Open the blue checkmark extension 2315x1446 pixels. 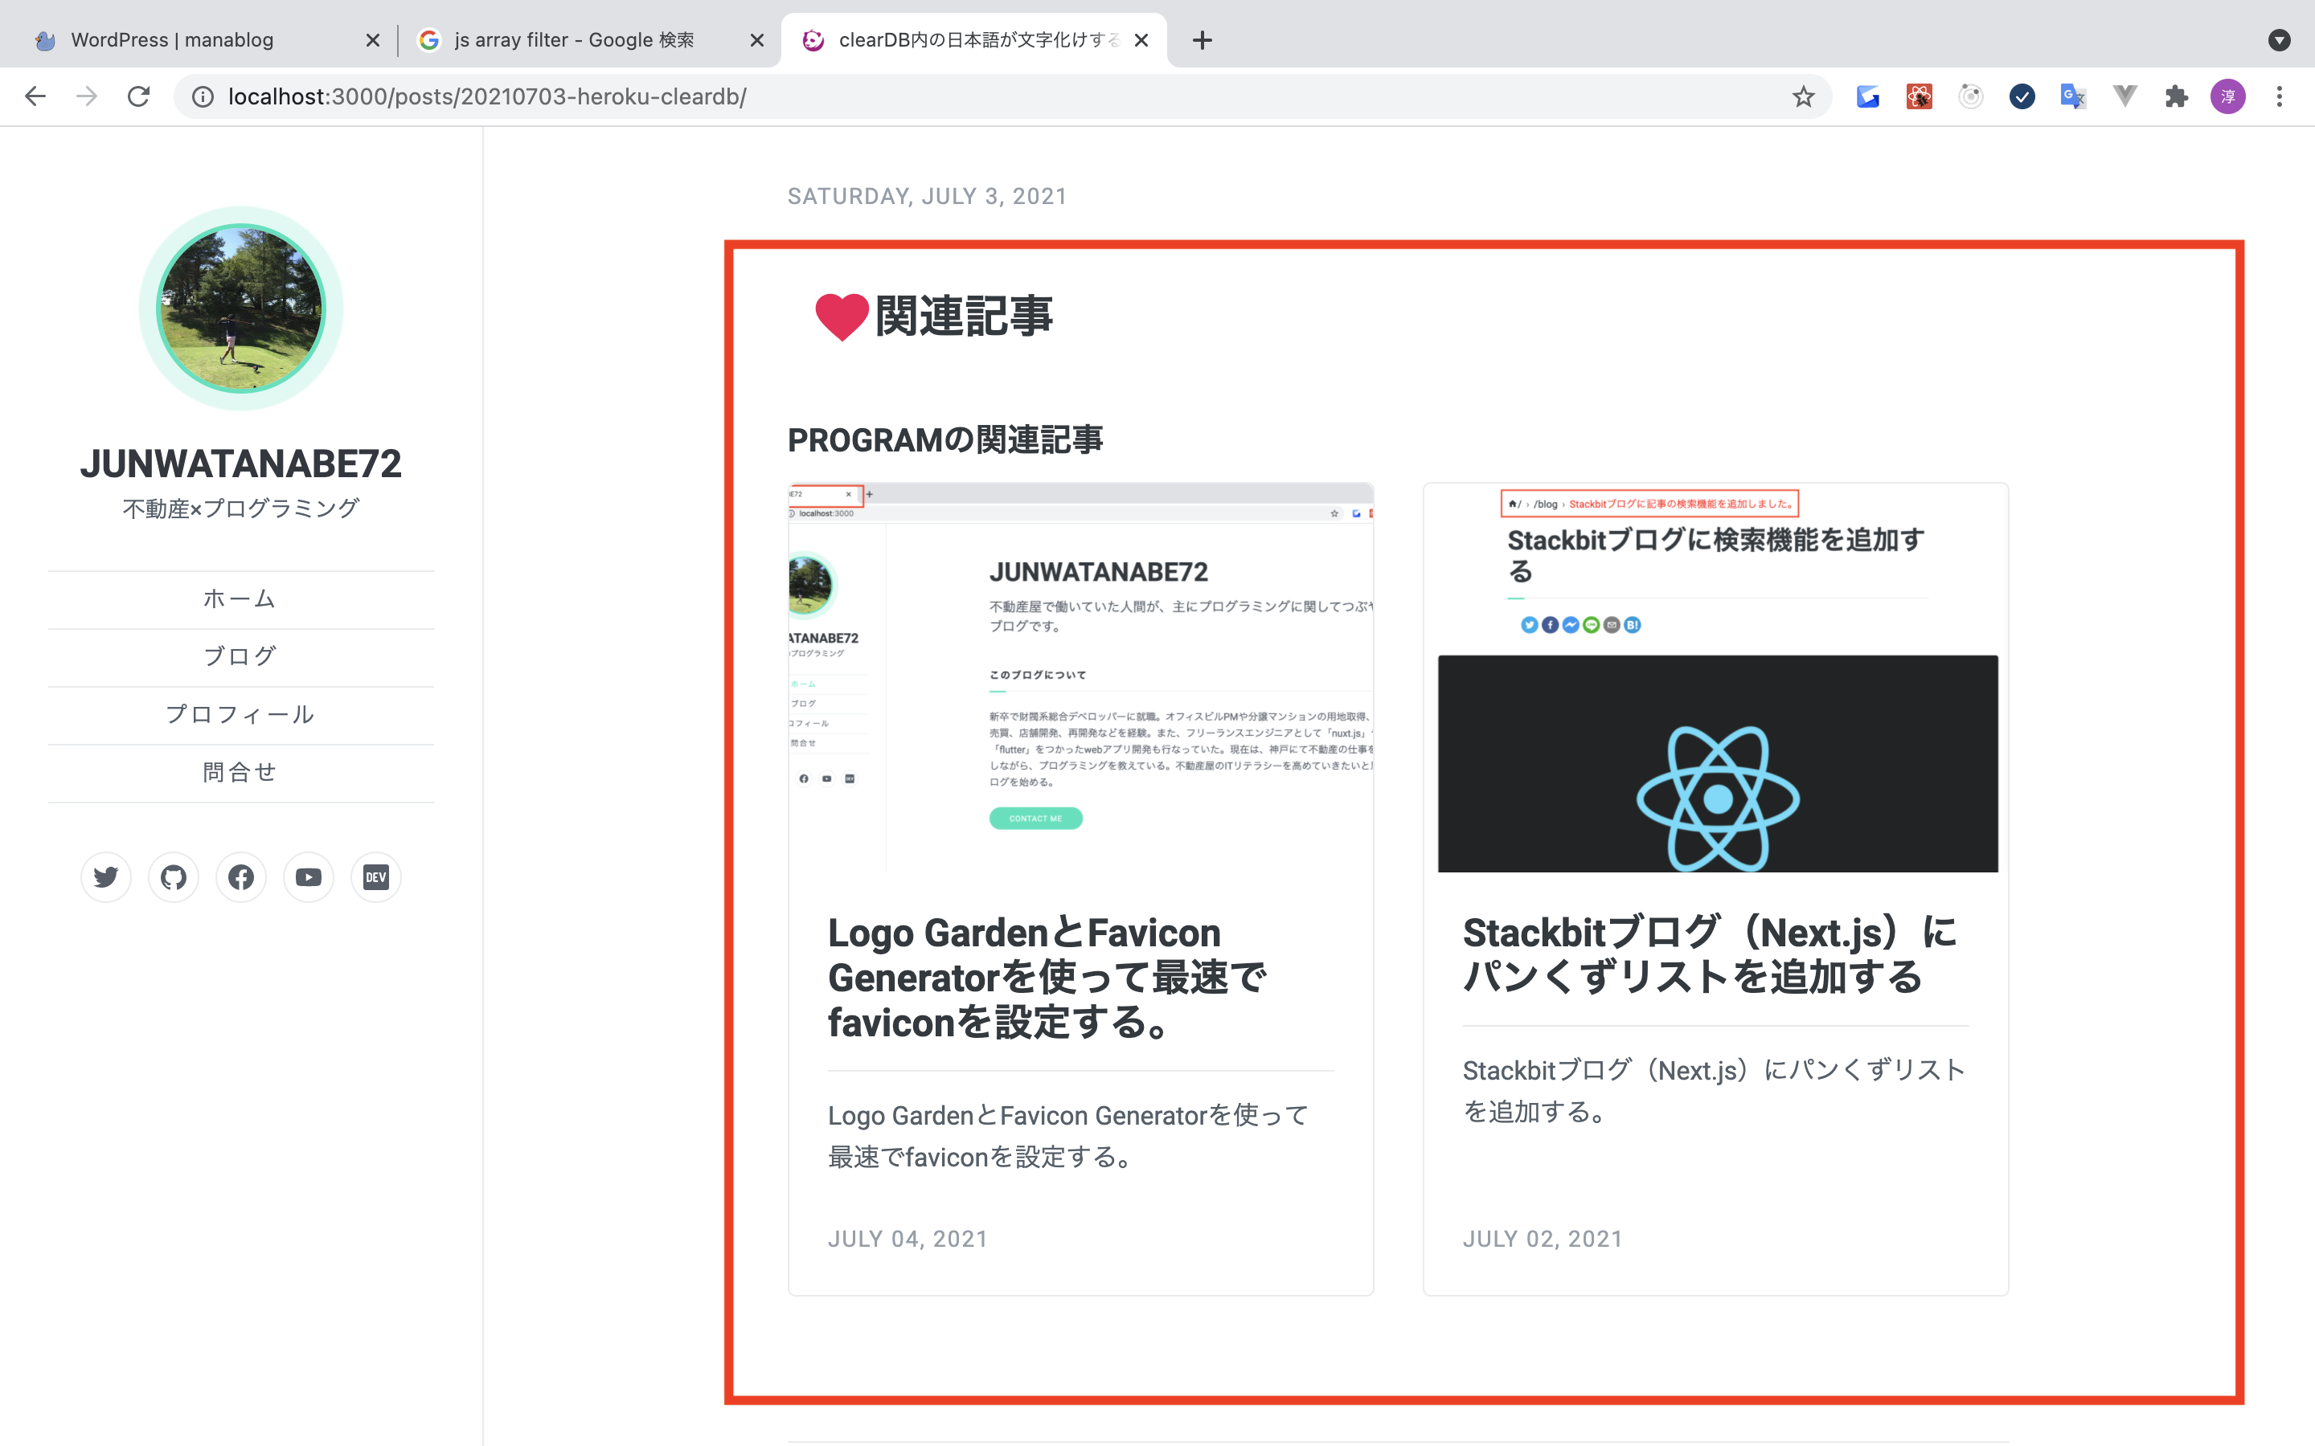click(x=2022, y=96)
